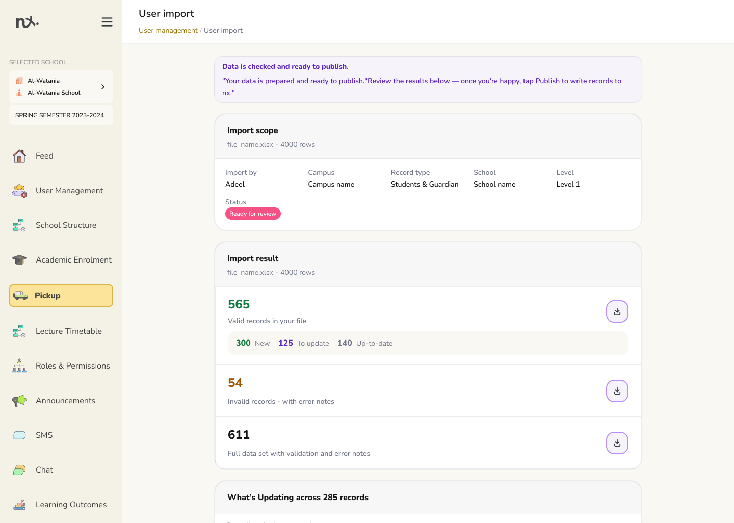Download the 54 invalid records file
This screenshot has height=523, width=734.
point(617,391)
